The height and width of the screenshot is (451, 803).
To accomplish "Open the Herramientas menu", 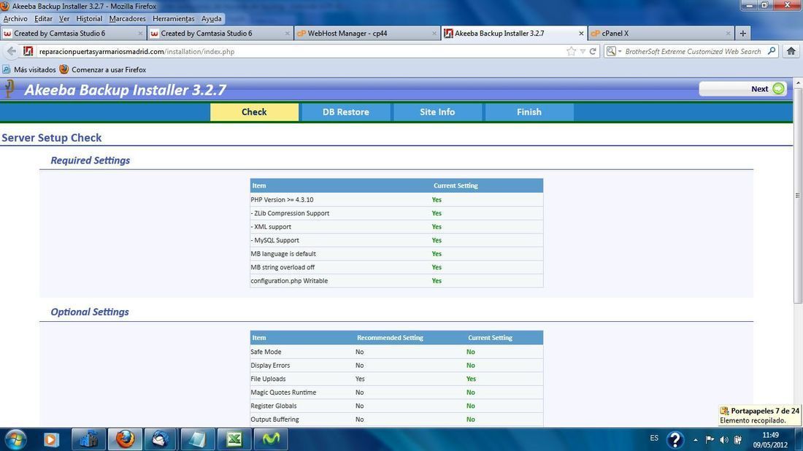I will 173,18.
